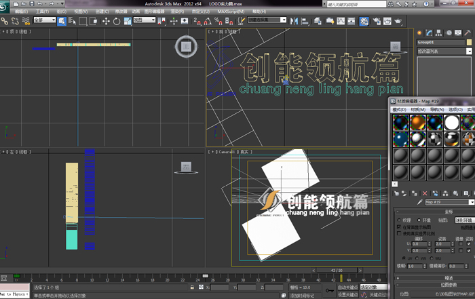Click the 自动关键点 button
The width and height of the screenshot is (475, 299).
[x=347, y=287]
